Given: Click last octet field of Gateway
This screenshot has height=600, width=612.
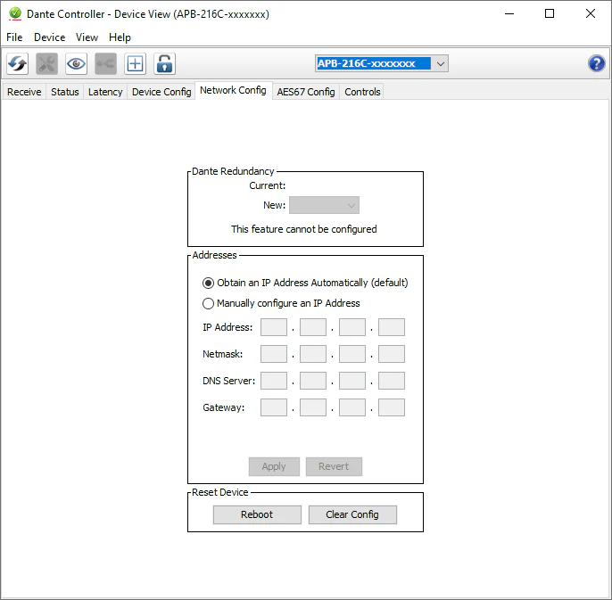Looking at the screenshot, I should point(392,407).
